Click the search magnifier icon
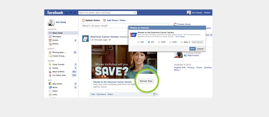The image size is (269, 117). click(x=135, y=13)
